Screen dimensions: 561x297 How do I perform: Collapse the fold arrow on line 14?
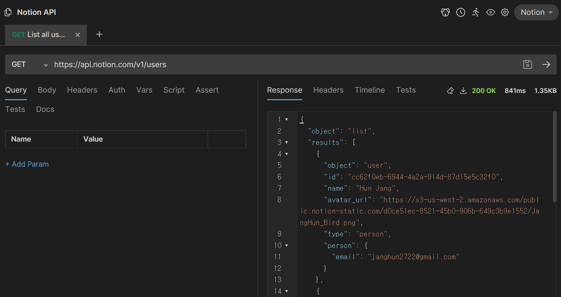pos(287,291)
